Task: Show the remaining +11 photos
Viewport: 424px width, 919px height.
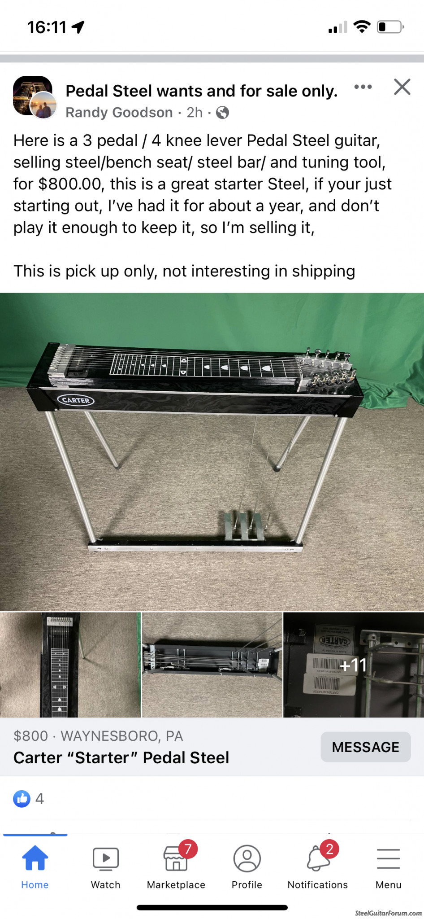Action: (x=354, y=665)
